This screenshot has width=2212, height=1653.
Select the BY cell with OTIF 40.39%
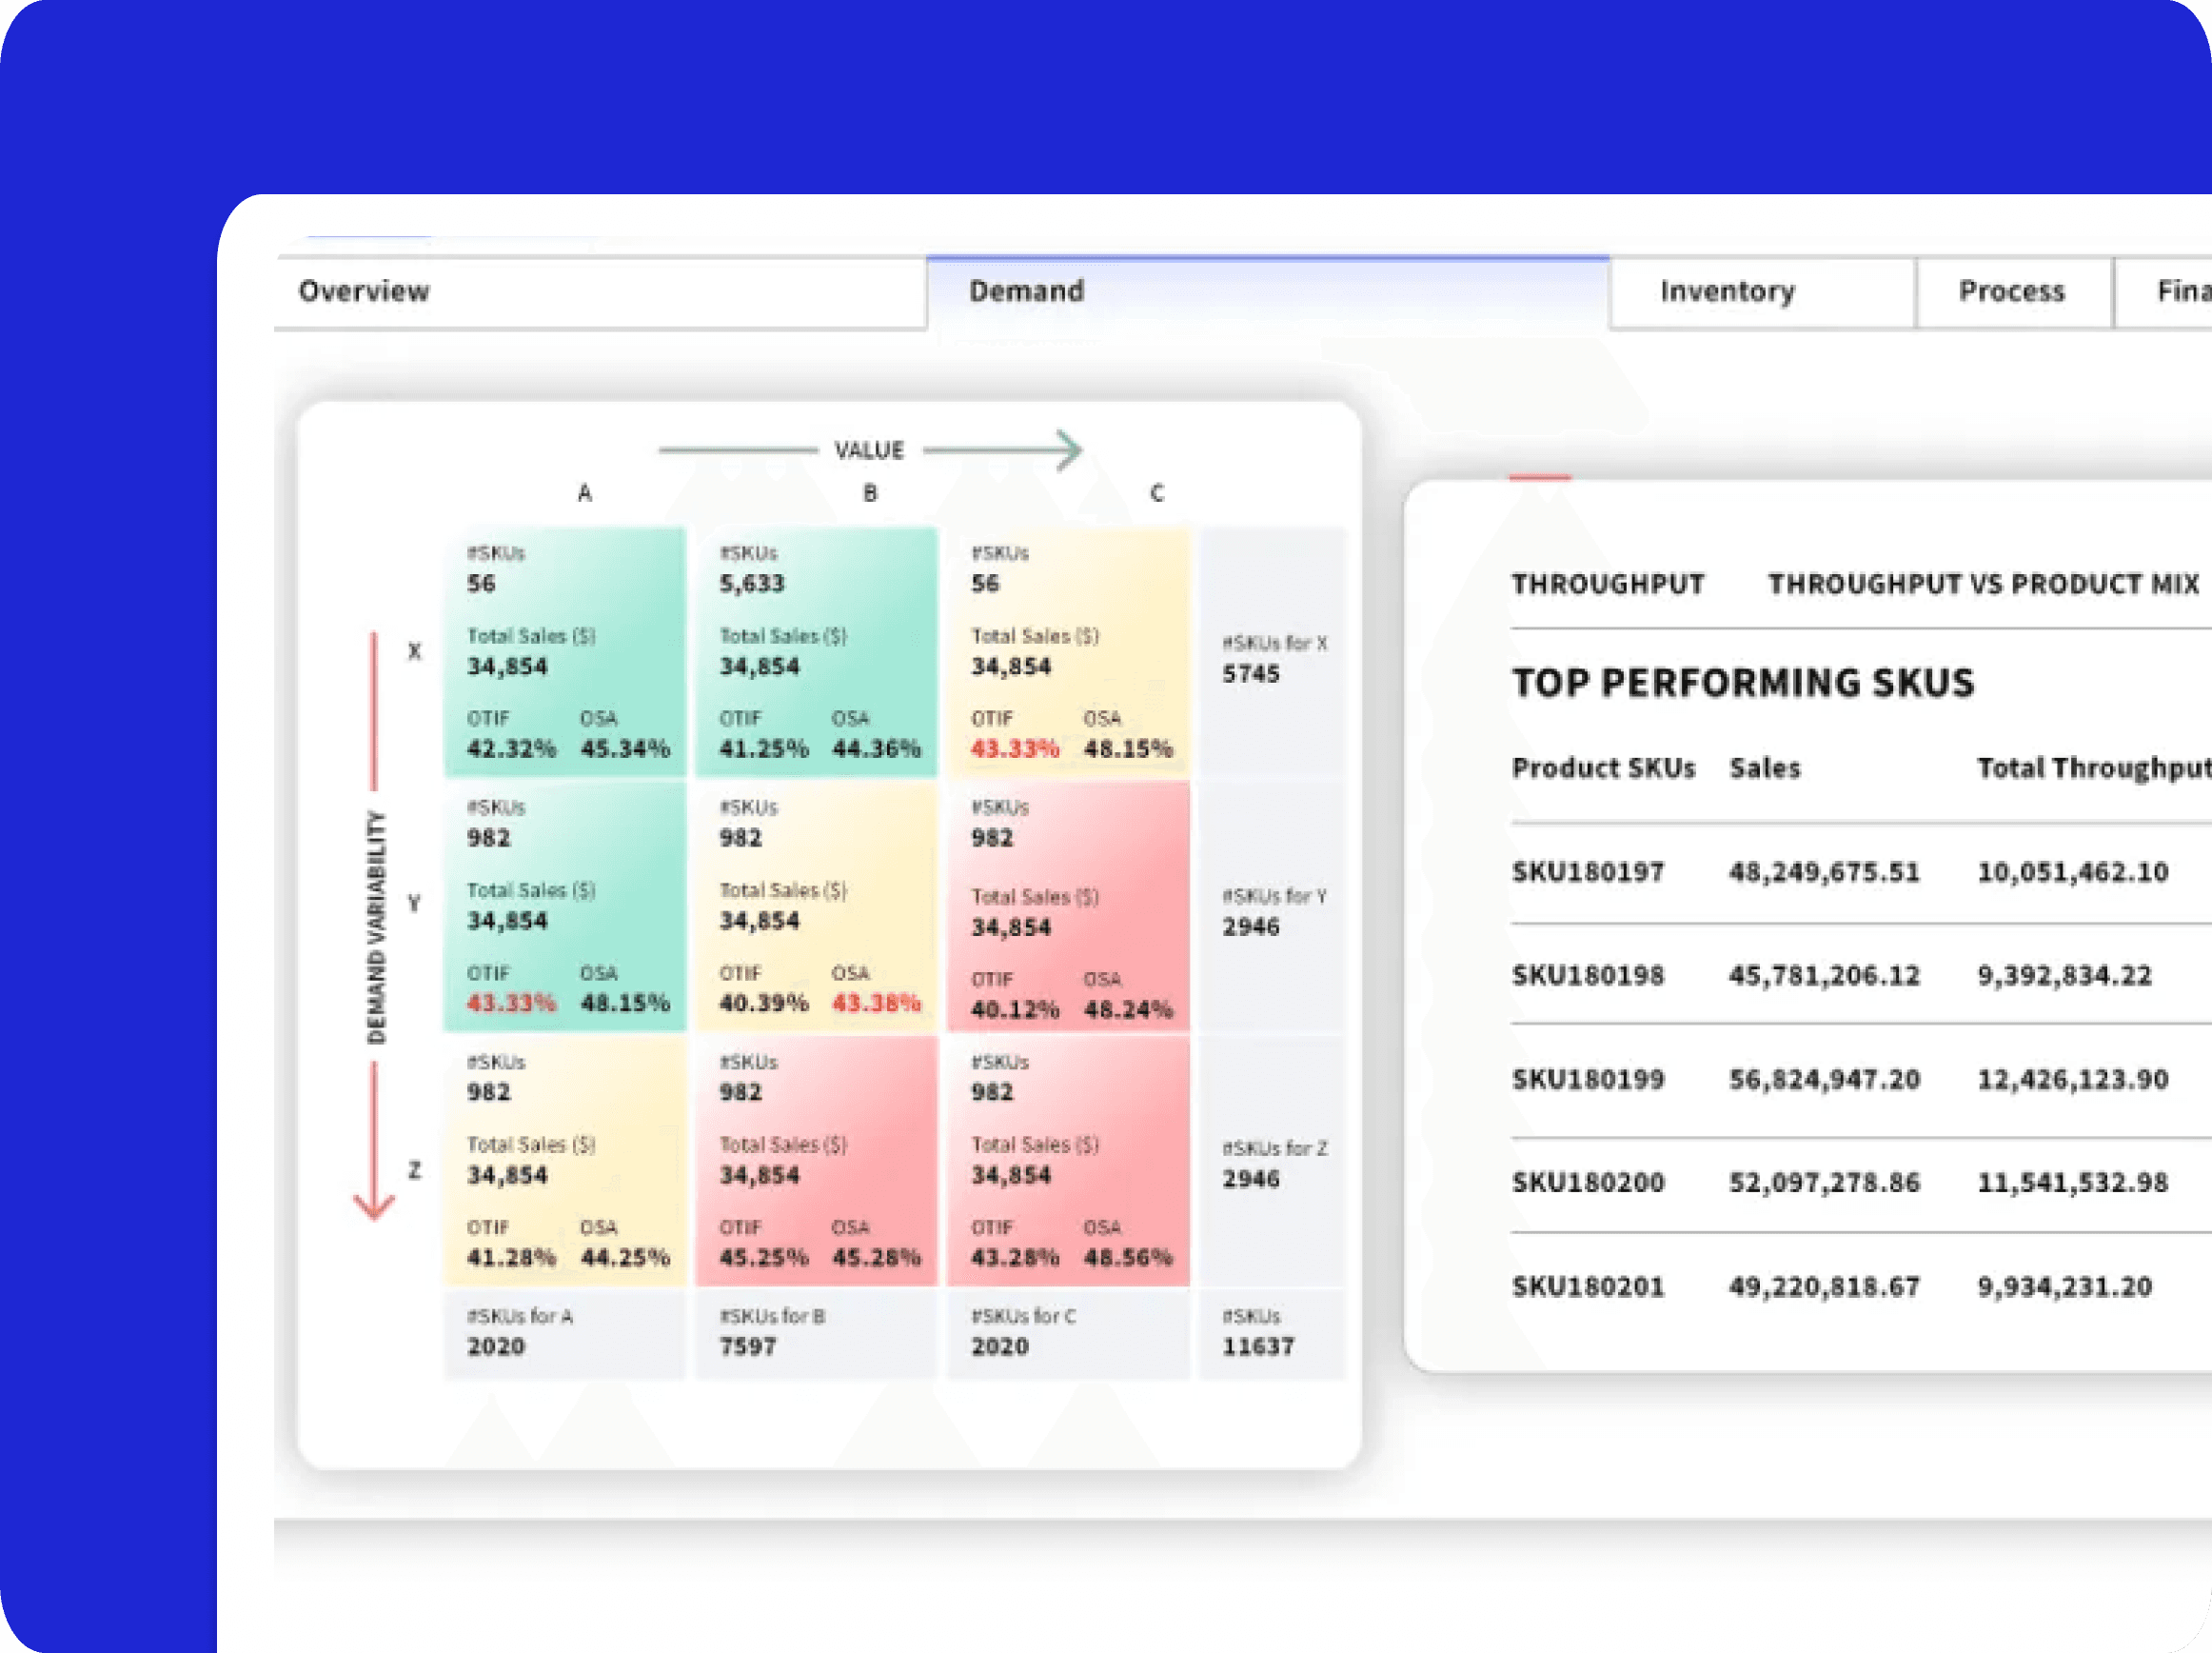click(x=816, y=906)
